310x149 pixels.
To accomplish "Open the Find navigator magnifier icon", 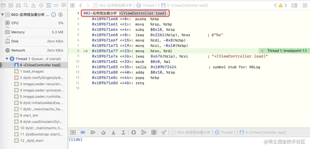I will coord(26,5).
